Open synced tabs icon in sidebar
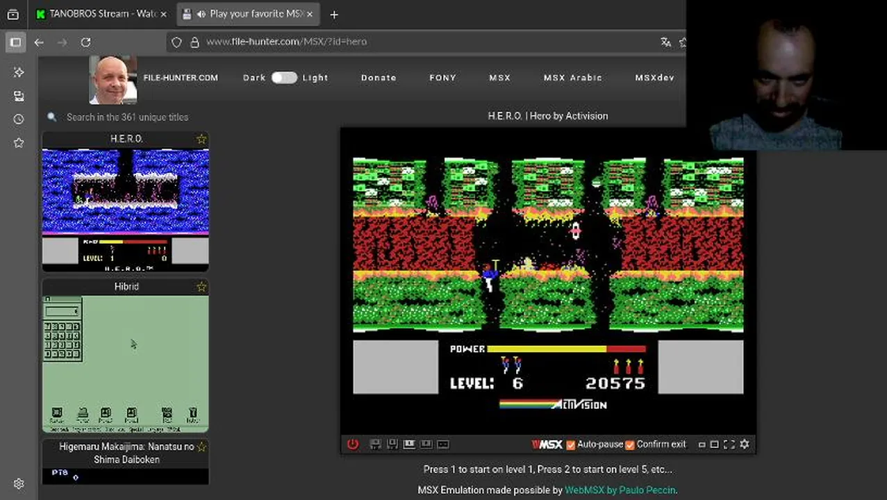Image resolution: width=887 pixels, height=500 pixels. pyautogui.click(x=19, y=96)
